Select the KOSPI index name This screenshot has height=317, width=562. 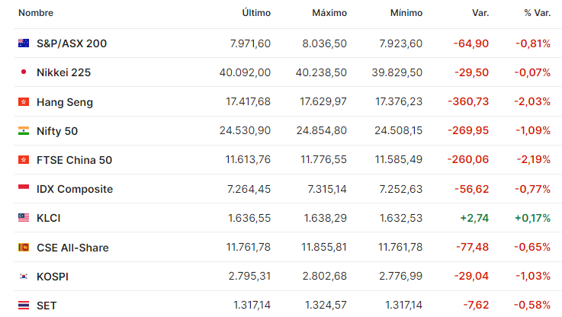53,277
